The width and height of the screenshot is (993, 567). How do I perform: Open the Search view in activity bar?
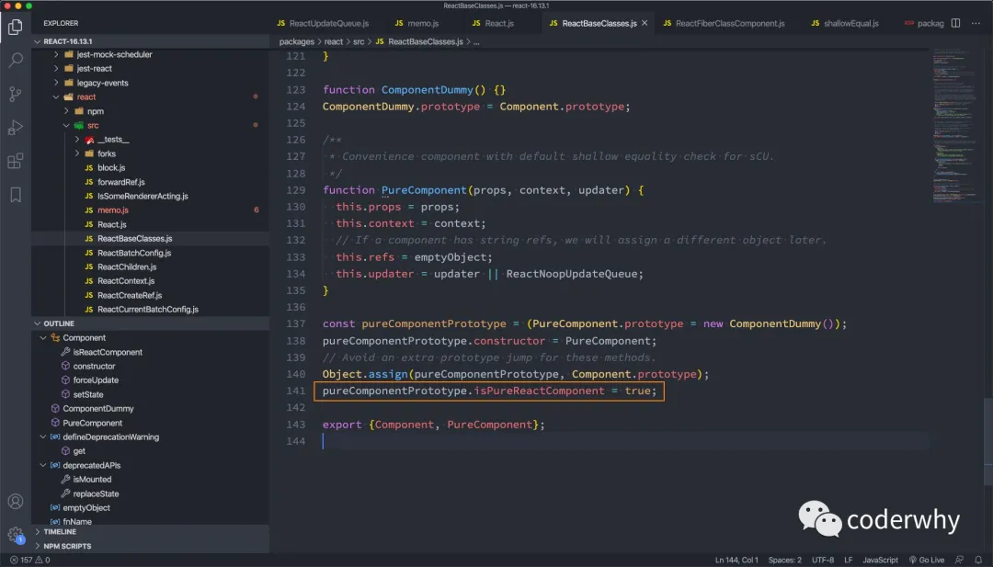coord(16,60)
